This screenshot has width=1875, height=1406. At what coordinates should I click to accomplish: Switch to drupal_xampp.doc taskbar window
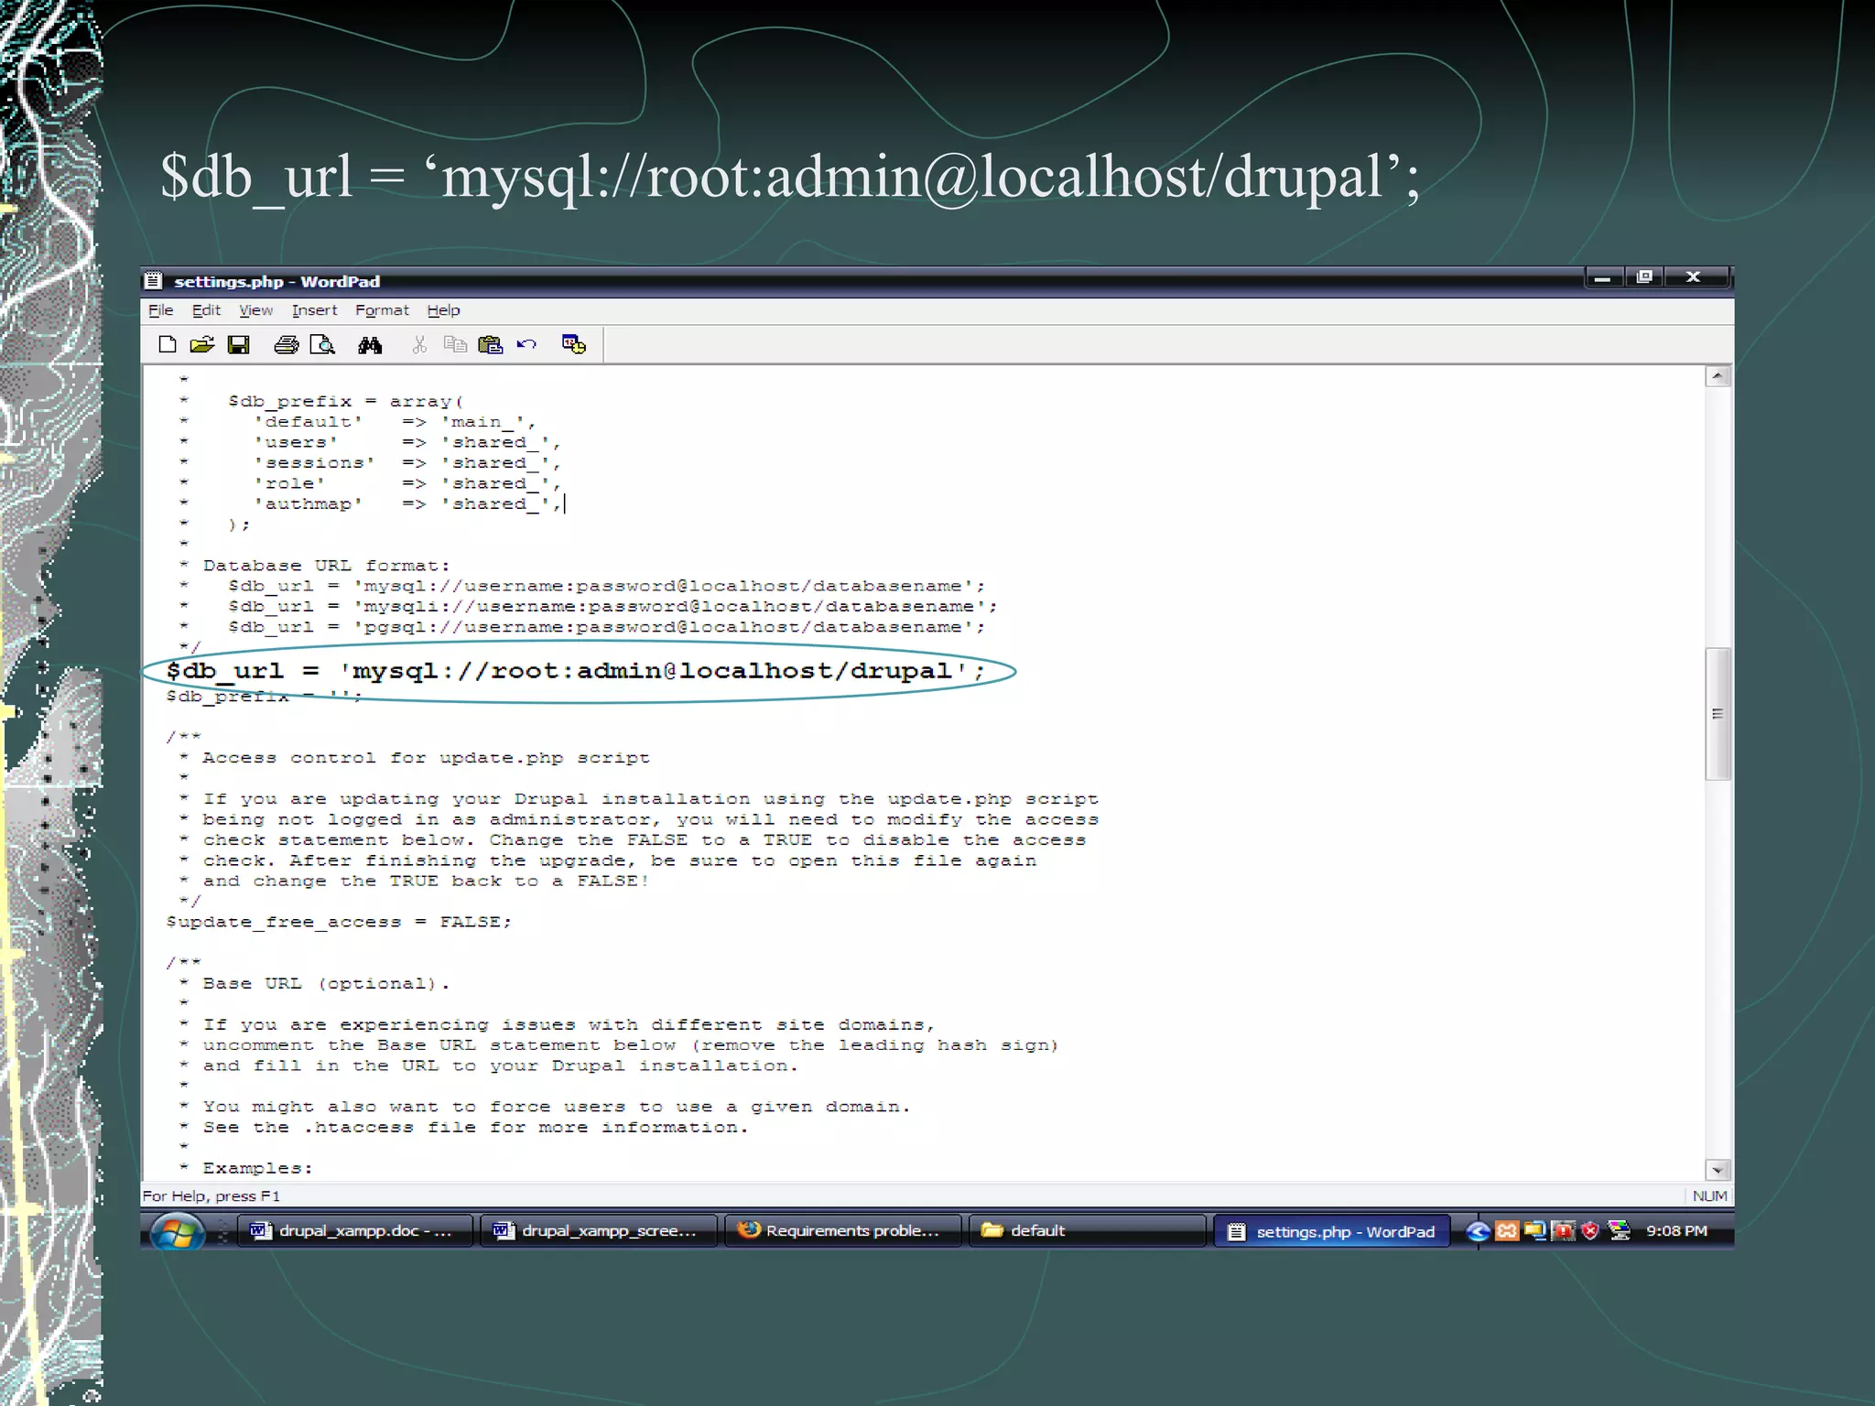[355, 1231]
